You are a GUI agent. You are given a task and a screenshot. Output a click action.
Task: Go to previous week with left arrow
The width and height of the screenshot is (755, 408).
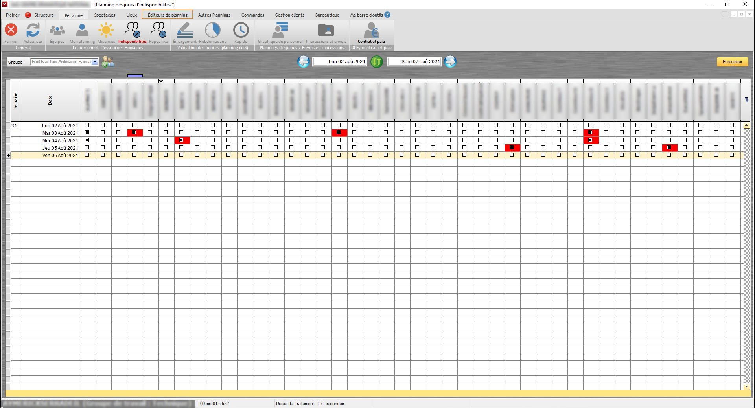click(304, 61)
